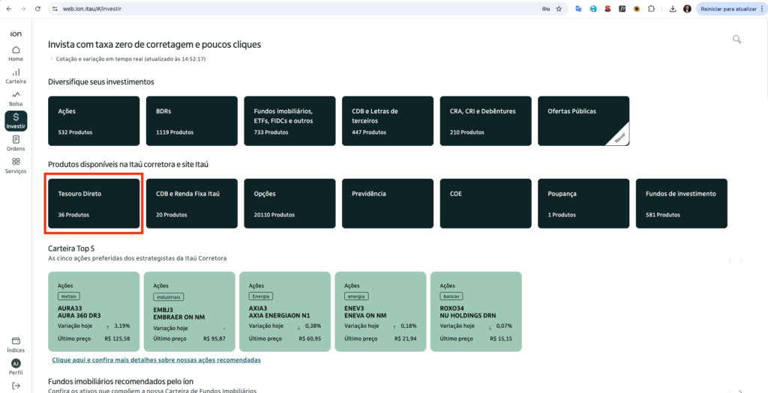Select the Investir tab in the sidebar
Viewport: 768px width, 393px height.
coord(16,121)
